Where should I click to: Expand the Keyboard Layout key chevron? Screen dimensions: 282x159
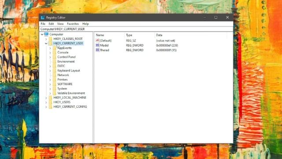pos(50,71)
